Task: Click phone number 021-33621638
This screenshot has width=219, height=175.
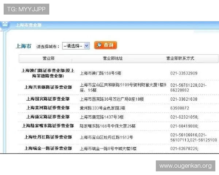Action: (184, 99)
